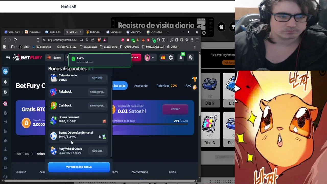
Task: Open Twitter bookmark
Action: click(24, 47)
